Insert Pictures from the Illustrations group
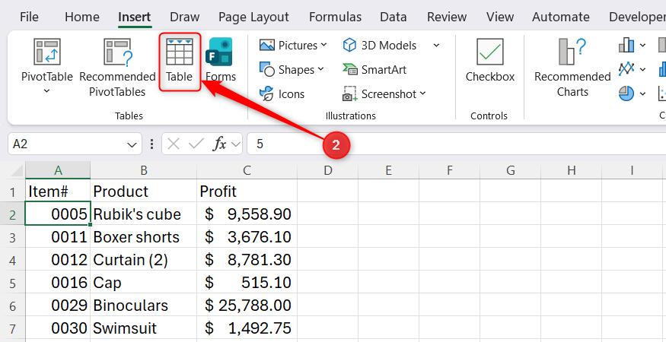The width and height of the screenshot is (666, 342). (293, 45)
